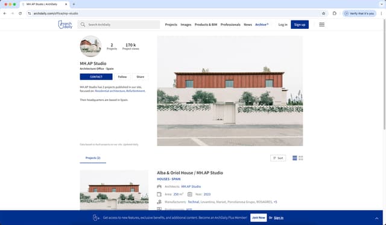Viewport: 386px width, 225px height.
Task: Expand the +5 manufacturers link
Action: click(x=275, y=202)
